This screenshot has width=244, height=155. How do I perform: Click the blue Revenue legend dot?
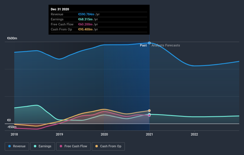(x=10, y=146)
